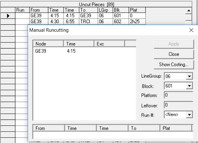The height and width of the screenshot is (143, 198).
Task: Select block cell 601 in Uncut Pieces
Action: (121, 16)
